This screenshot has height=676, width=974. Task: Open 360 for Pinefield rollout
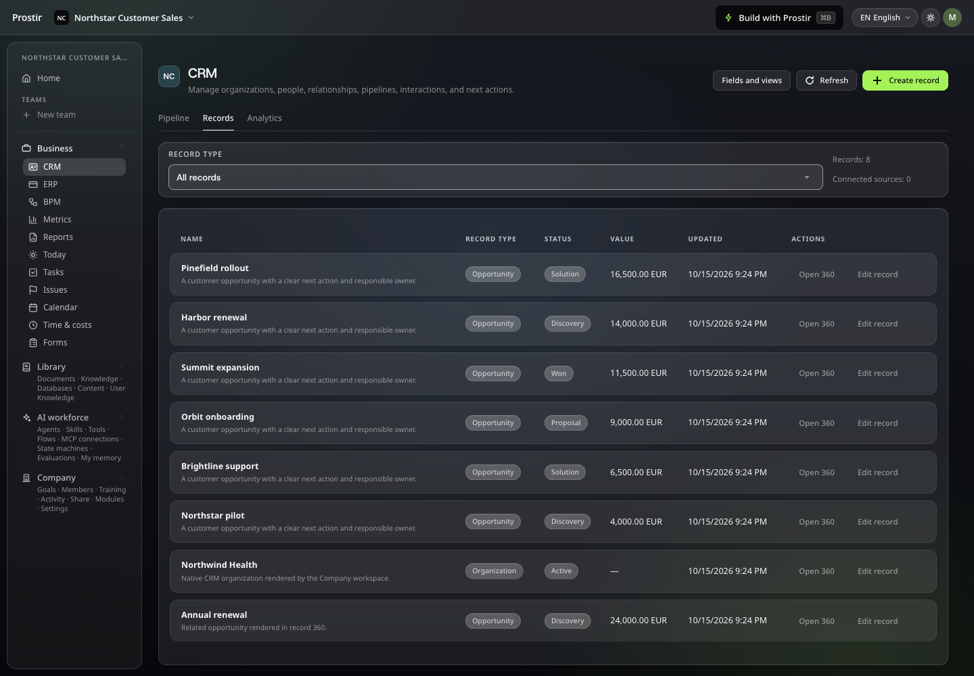(816, 274)
